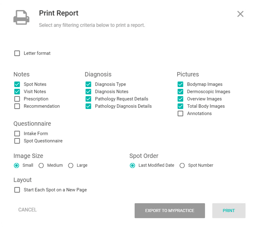Select Large image size

tap(71, 166)
